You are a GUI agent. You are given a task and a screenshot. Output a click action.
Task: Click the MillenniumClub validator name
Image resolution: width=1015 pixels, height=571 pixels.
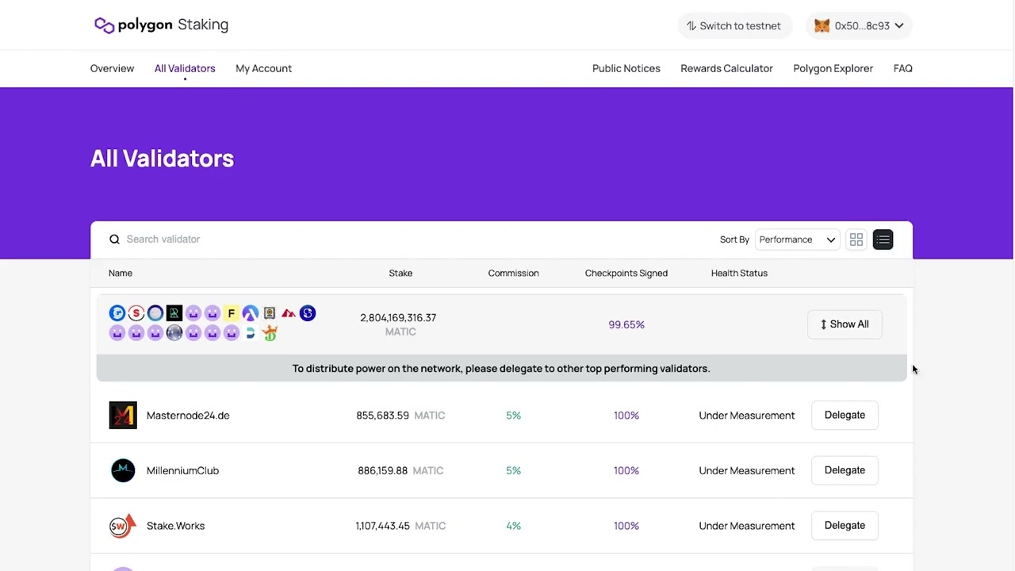coord(182,470)
